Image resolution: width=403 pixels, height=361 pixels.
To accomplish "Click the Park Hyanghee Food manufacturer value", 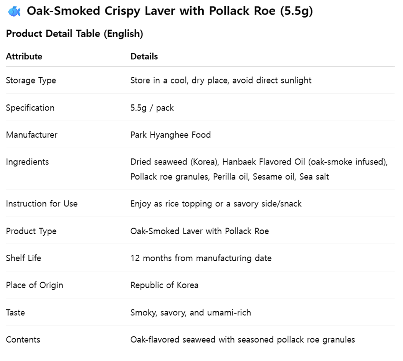I will click(171, 135).
